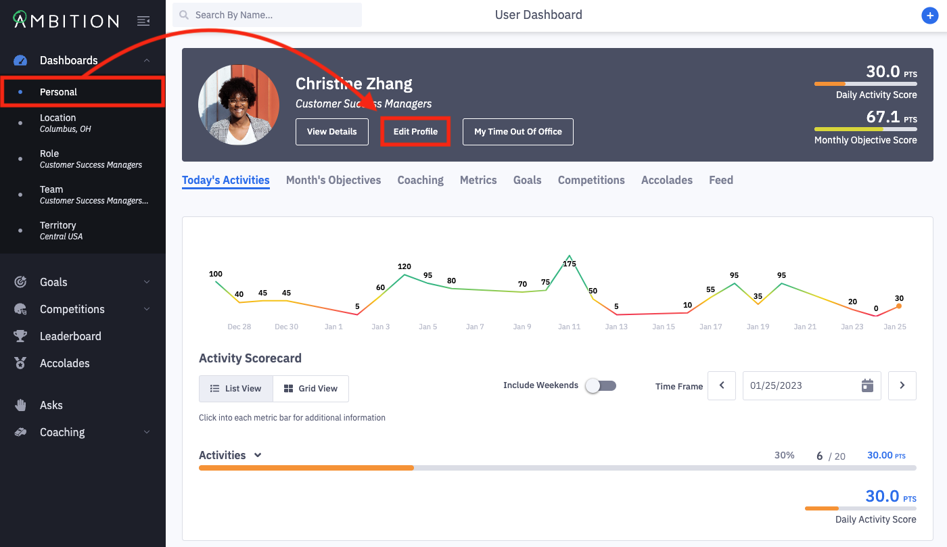
Task: Expand the Coaching sidebar menu chevron
Action: tap(147, 432)
